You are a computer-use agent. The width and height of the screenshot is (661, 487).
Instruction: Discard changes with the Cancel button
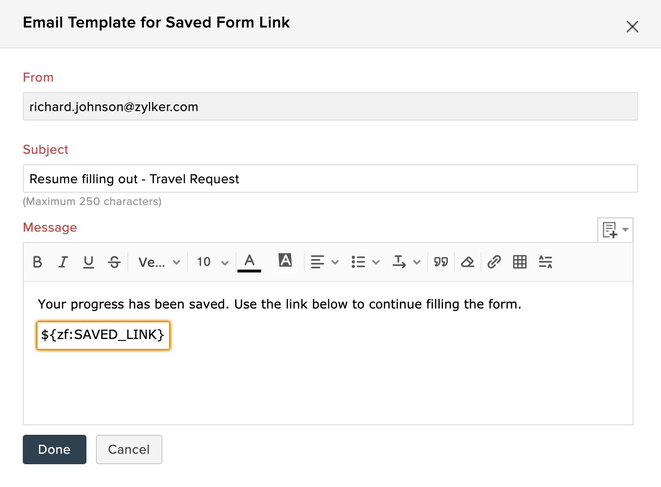[x=129, y=450]
